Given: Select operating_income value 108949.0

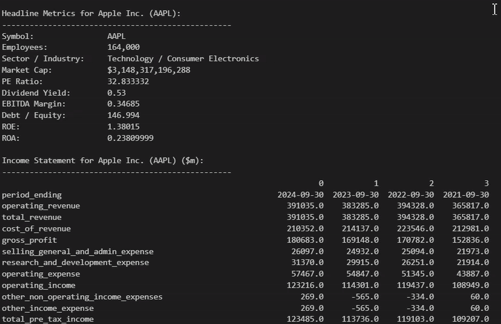Looking at the screenshot, I should [471, 285].
